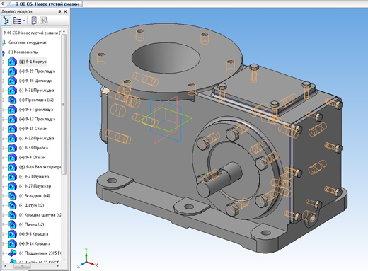Click the grayed-out relations icon in the tree toolbar
Image resolution: width=368 pixels, height=271 pixels.
pyautogui.click(x=44, y=21)
